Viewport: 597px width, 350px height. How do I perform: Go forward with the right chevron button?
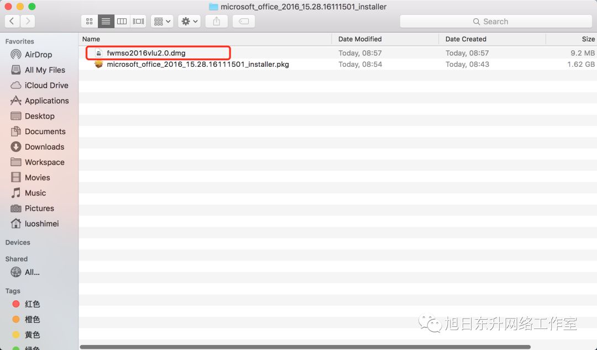(28, 22)
